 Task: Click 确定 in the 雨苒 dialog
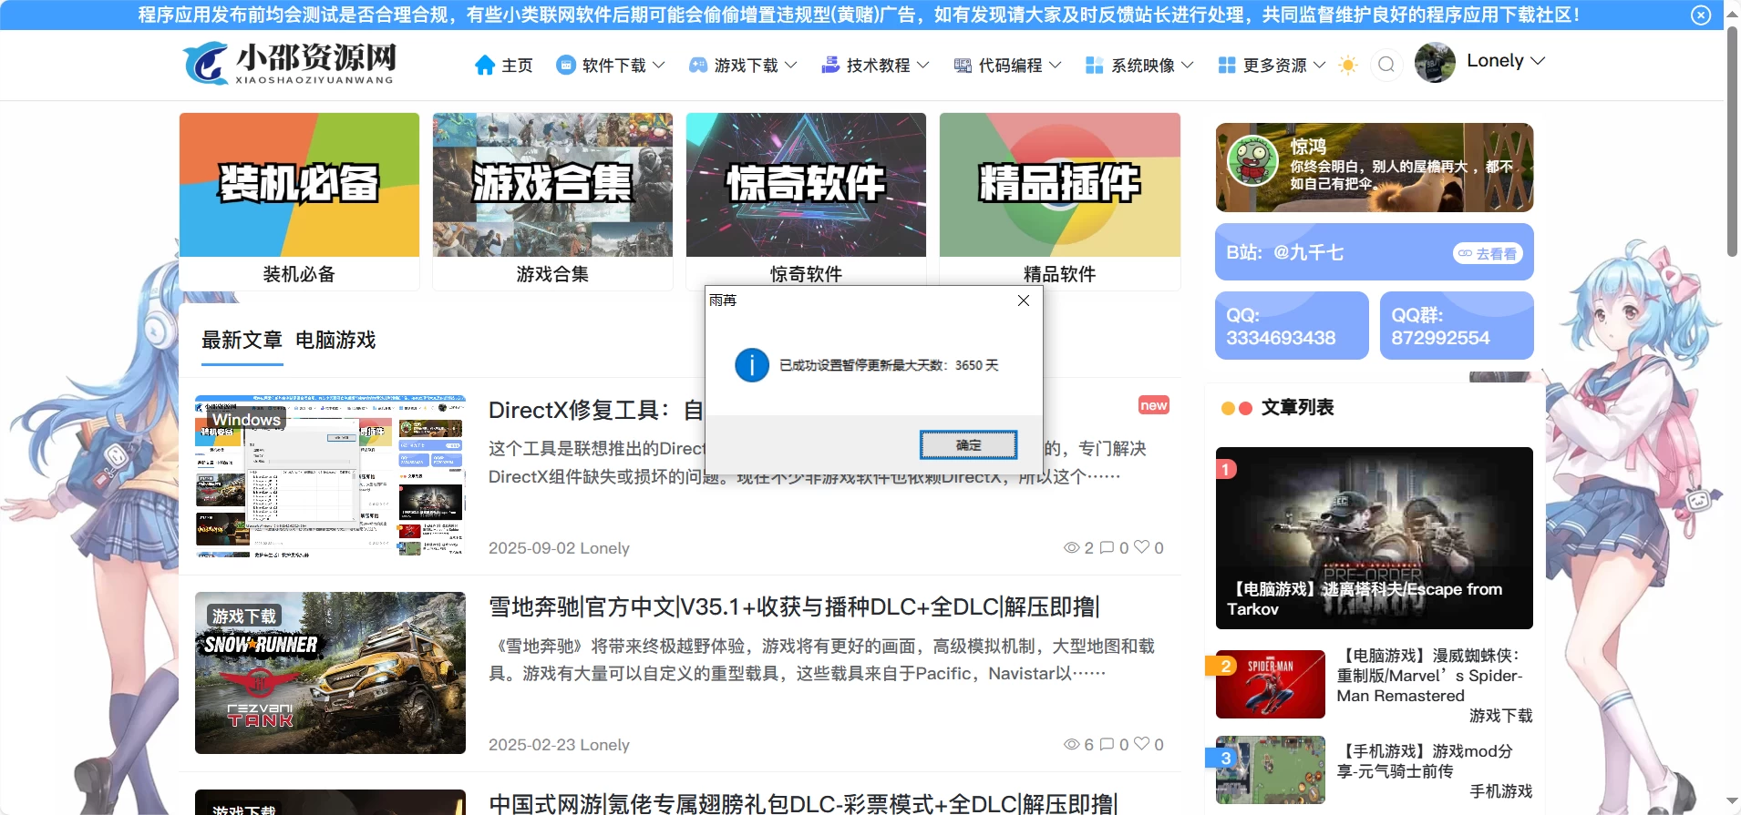pyautogui.click(x=968, y=445)
